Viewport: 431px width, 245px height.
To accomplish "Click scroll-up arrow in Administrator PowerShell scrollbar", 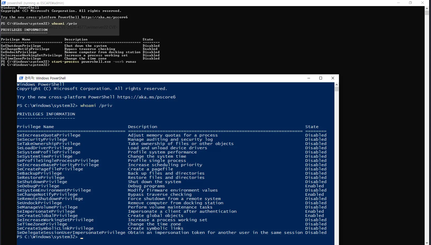I will click(x=337, y=85).
